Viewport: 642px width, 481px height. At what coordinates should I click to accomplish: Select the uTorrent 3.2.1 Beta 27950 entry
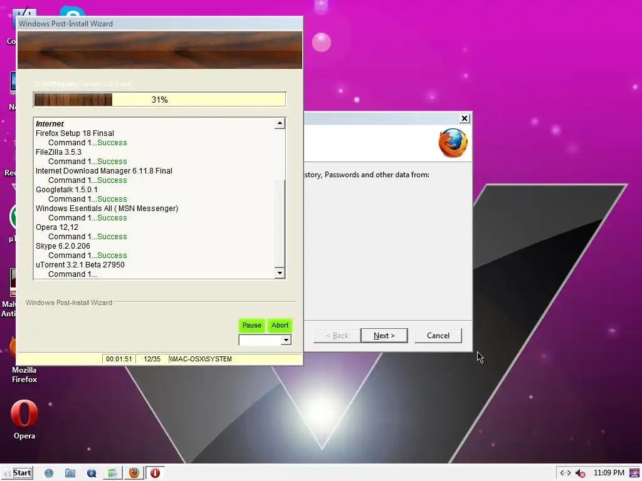click(80, 265)
